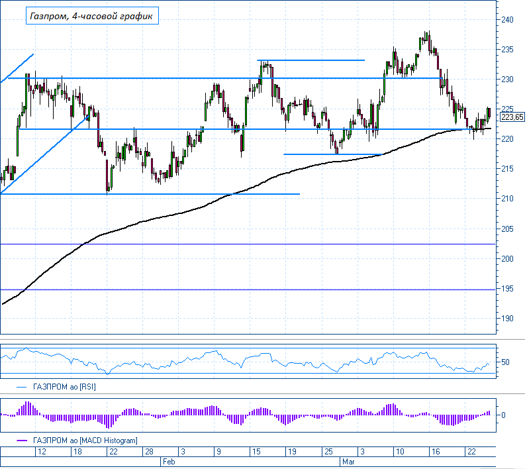Click the horizontal resistance line at 230
The image size is (527, 469).
click(x=225, y=78)
